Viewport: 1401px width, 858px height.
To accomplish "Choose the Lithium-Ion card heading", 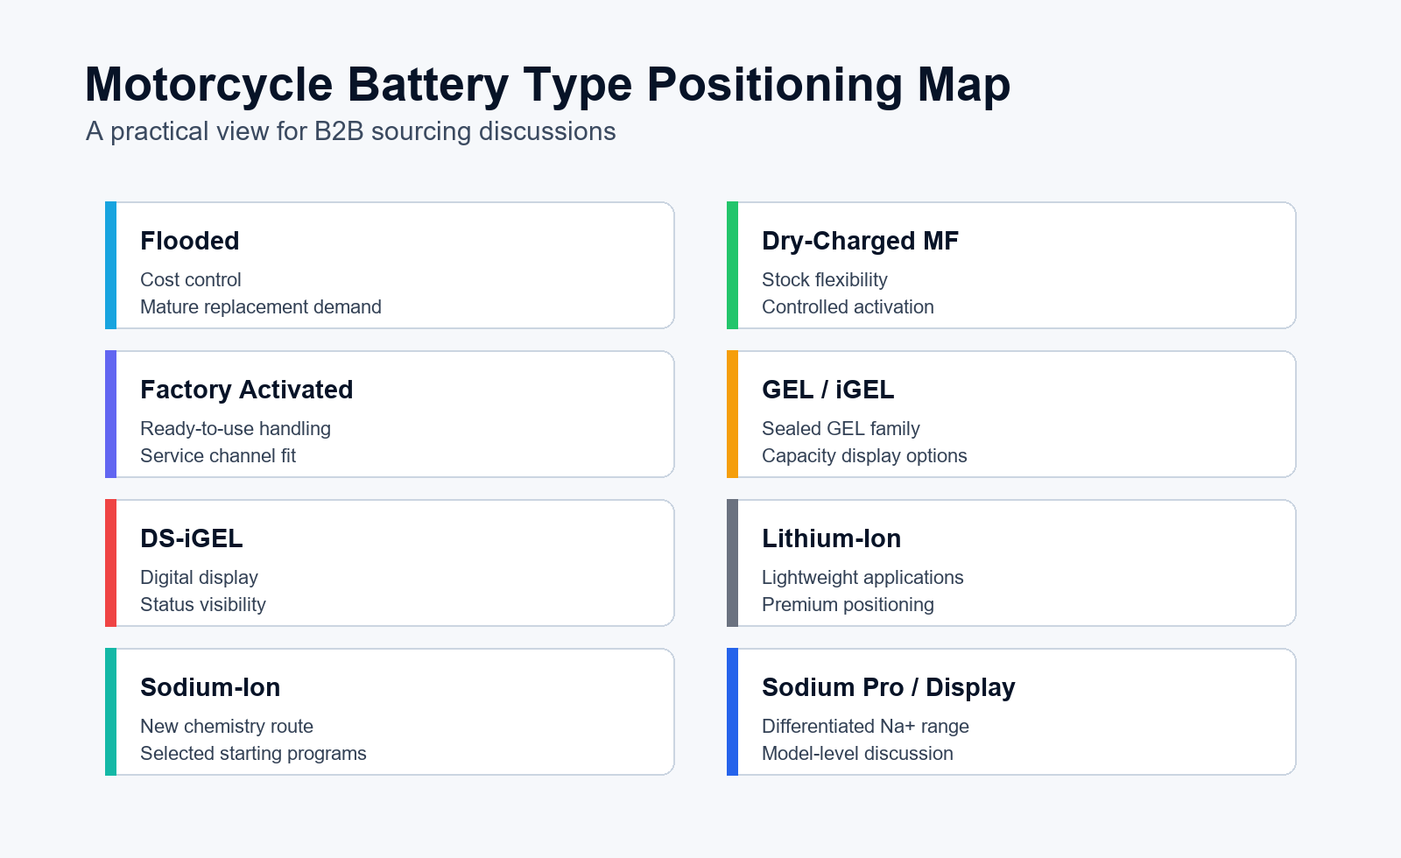I will coord(831,538).
